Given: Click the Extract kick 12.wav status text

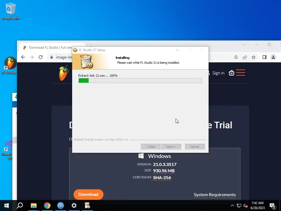Looking at the screenshot, I should pyautogui.click(x=98, y=76).
